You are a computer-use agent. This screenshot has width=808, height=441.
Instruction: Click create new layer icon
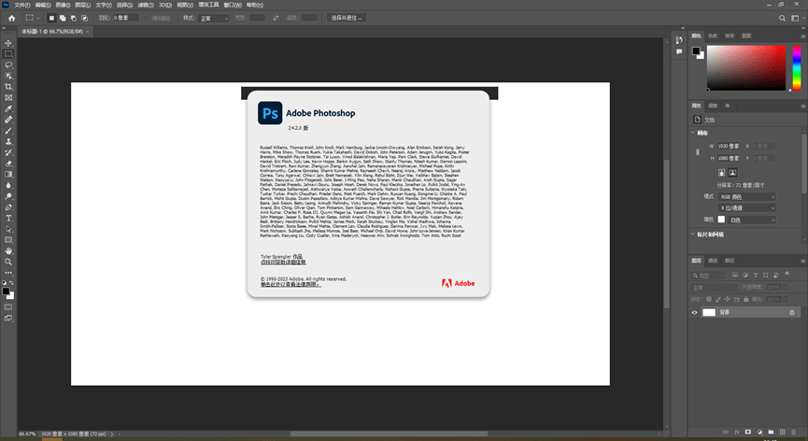pos(782,432)
